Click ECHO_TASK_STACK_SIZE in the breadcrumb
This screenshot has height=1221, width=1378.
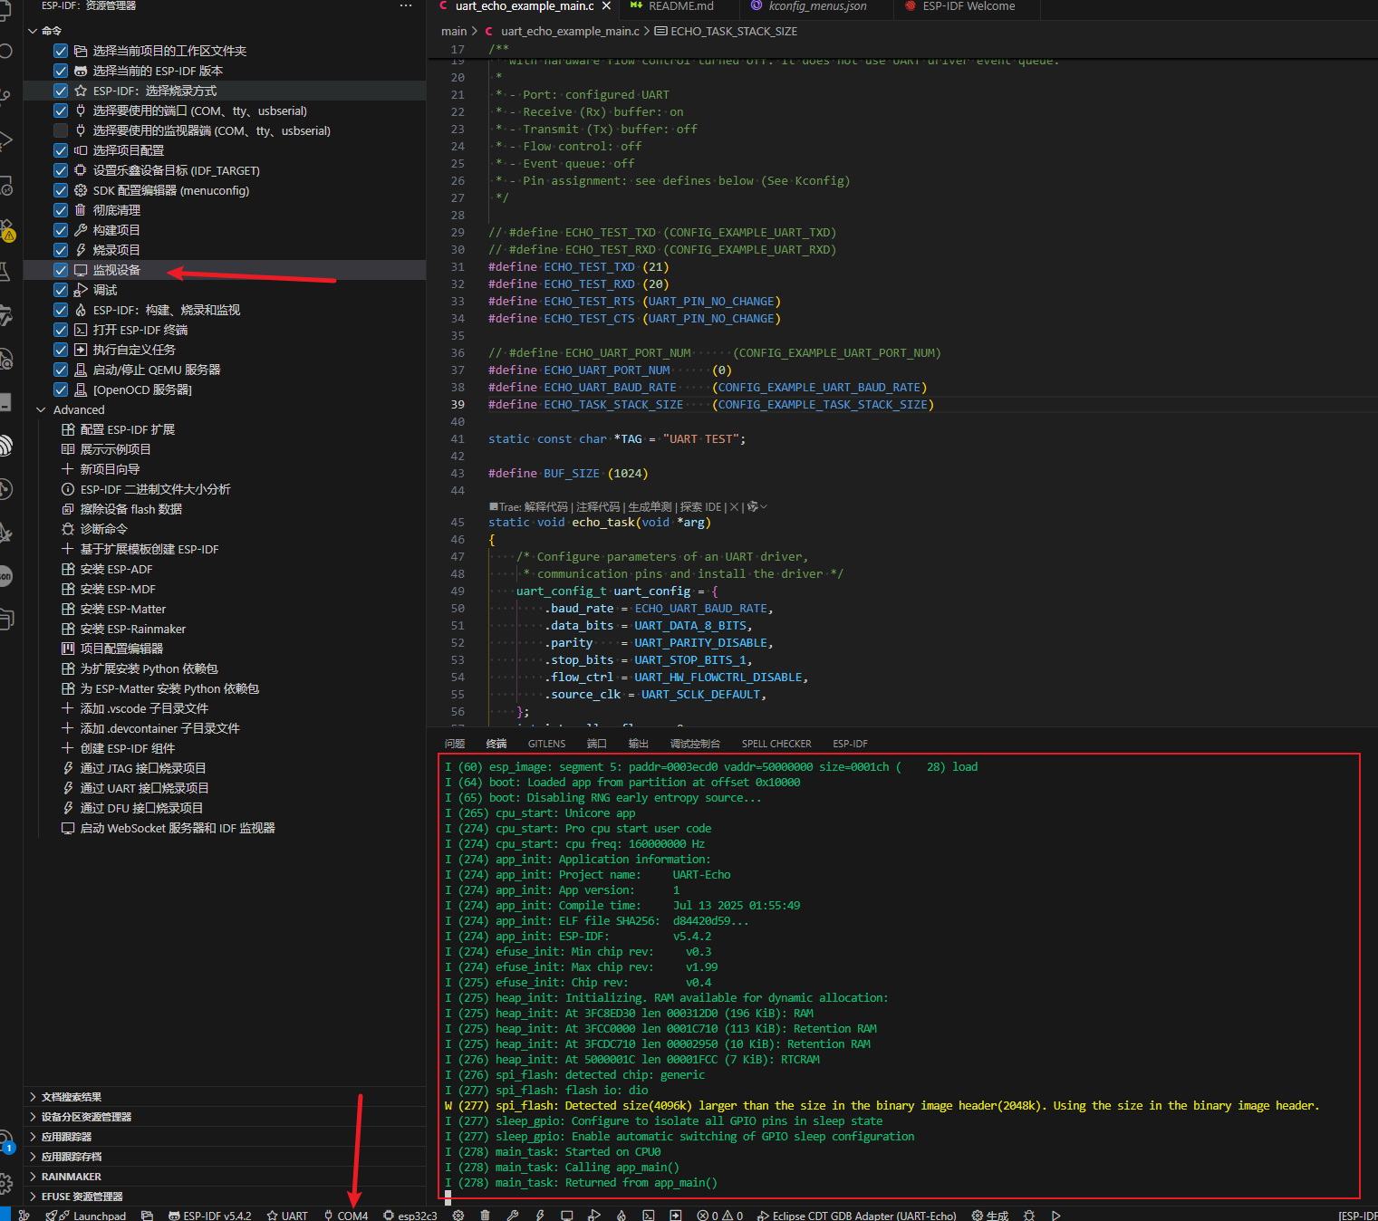(x=733, y=31)
